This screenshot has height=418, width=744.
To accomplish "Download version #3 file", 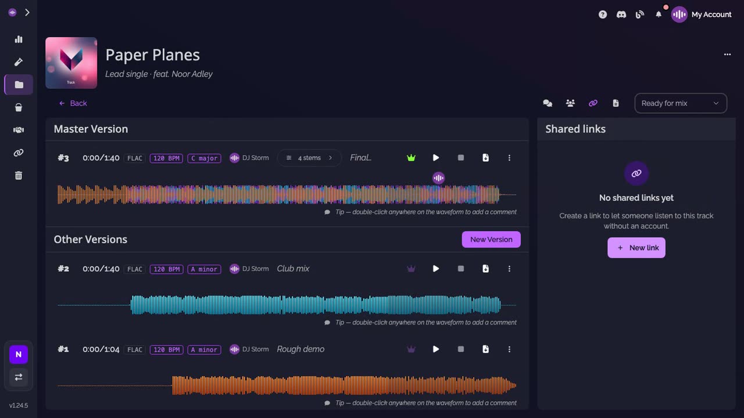I will pos(485,158).
